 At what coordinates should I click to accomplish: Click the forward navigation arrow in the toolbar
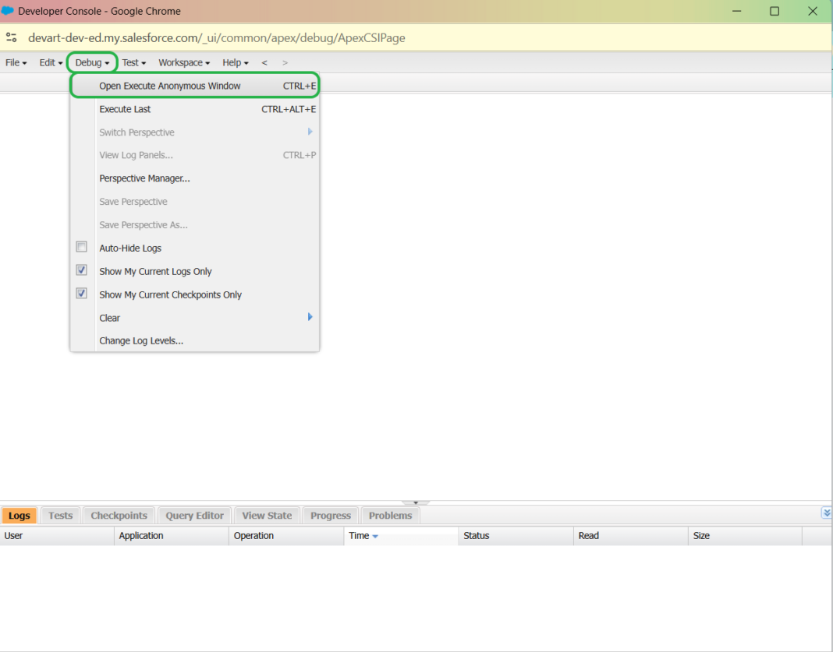pyautogui.click(x=284, y=62)
